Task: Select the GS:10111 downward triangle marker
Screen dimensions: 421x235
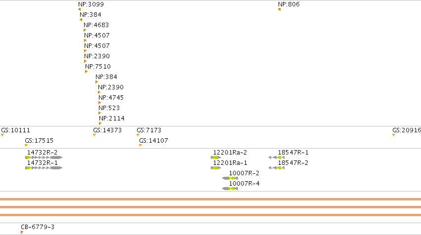Action: point(2,135)
